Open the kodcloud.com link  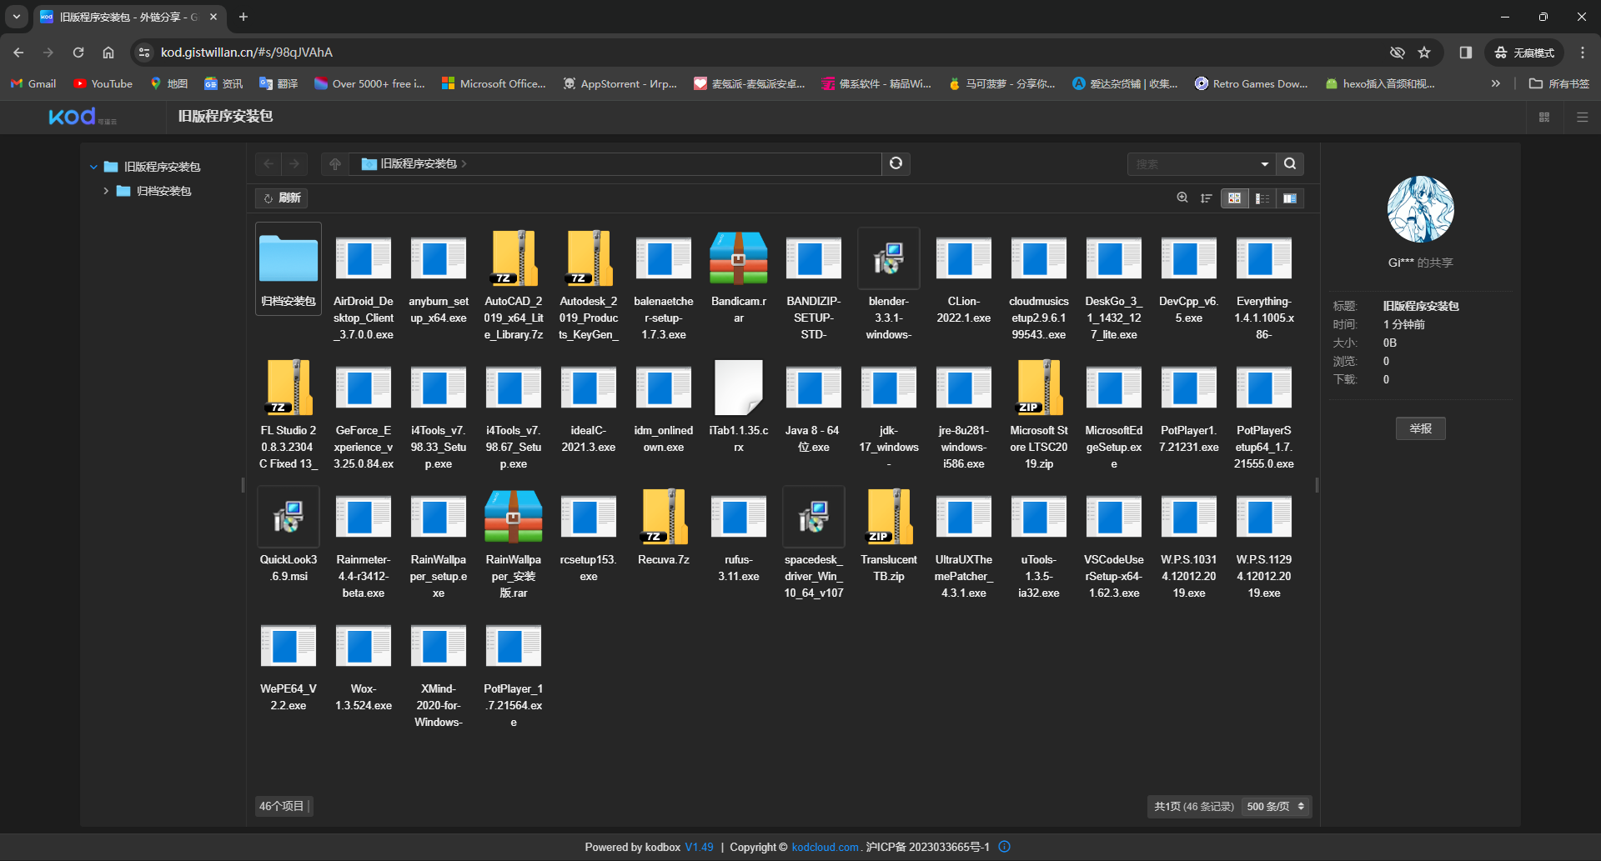pos(825,847)
